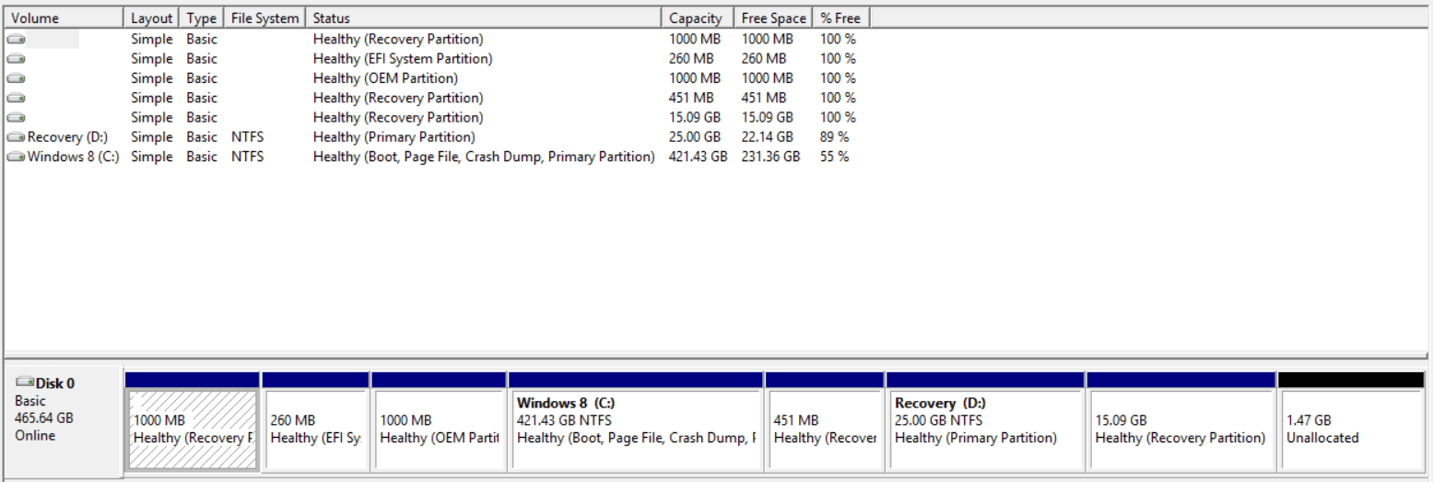Click the drive icon in the 451 MB row
Screen dimensions: 1433x482
coord(17,98)
